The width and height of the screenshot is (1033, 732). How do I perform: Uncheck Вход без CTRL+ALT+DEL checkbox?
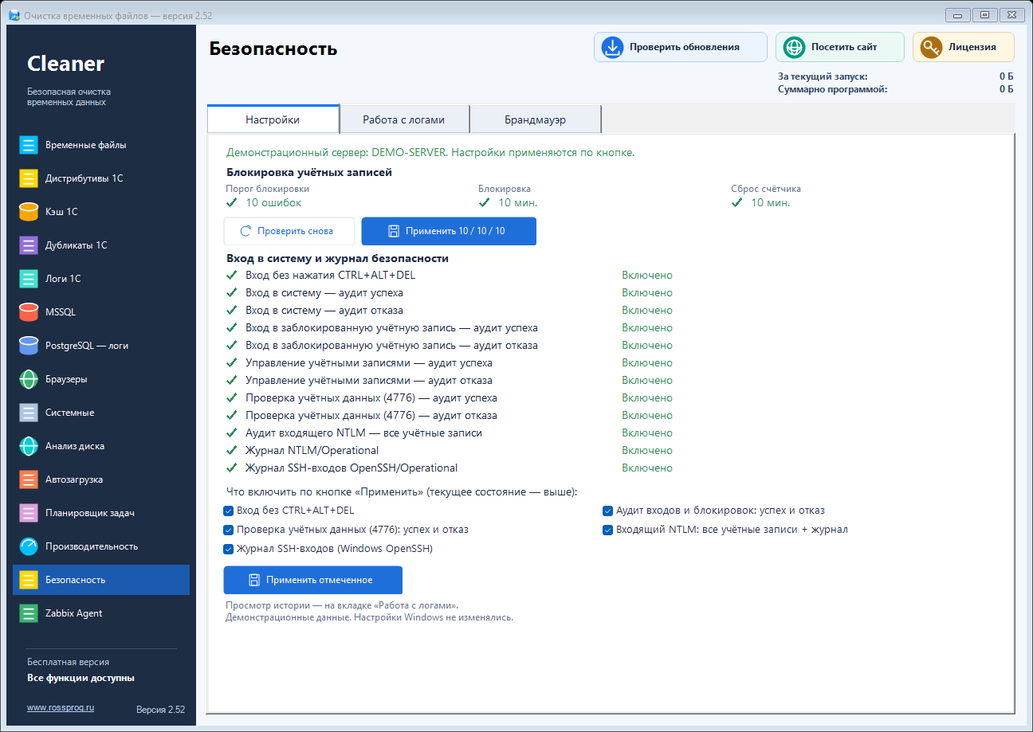(x=229, y=511)
